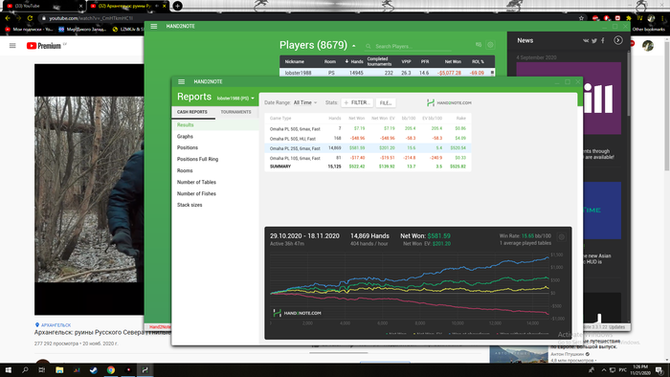Click the Filter button
670x377 pixels.
357,103
